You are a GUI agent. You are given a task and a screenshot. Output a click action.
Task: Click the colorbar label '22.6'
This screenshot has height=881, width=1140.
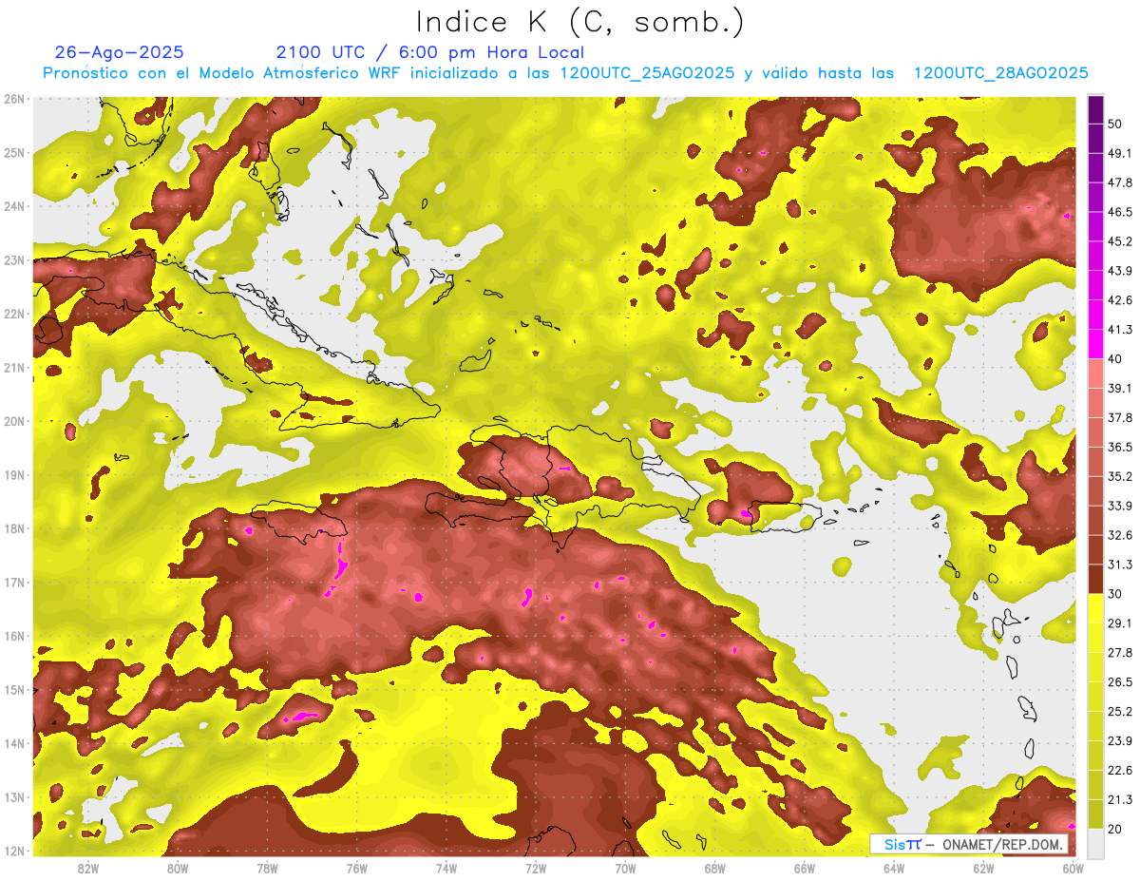tap(1119, 771)
